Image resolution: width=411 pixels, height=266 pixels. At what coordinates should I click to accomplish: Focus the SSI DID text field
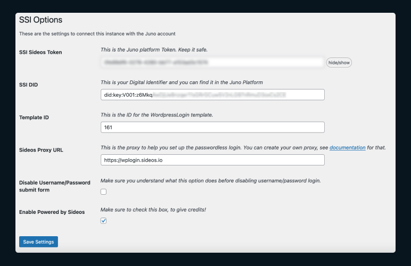click(212, 95)
